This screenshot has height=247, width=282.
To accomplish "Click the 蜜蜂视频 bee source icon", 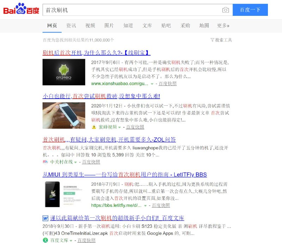I will (x=94, y=127).
